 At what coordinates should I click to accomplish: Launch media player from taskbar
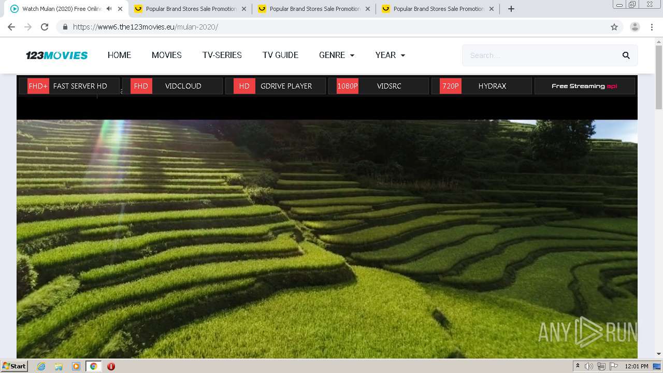coord(76,366)
